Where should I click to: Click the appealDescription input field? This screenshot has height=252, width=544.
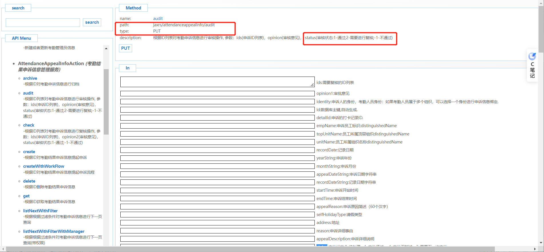tap(217, 239)
